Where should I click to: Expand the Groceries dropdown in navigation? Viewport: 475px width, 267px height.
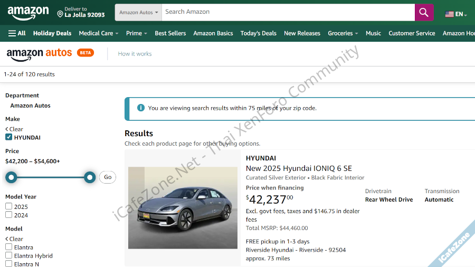(x=343, y=33)
